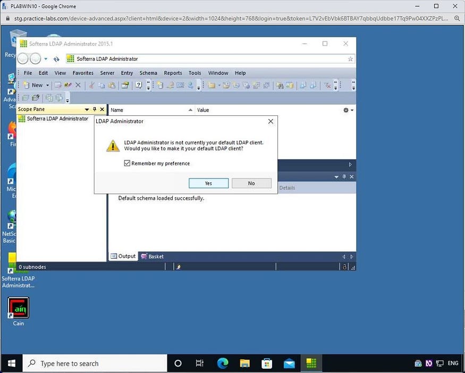The image size is (465, 373).
Task: Click the Refresh arrows icon
Action: [x=56, y=59]
